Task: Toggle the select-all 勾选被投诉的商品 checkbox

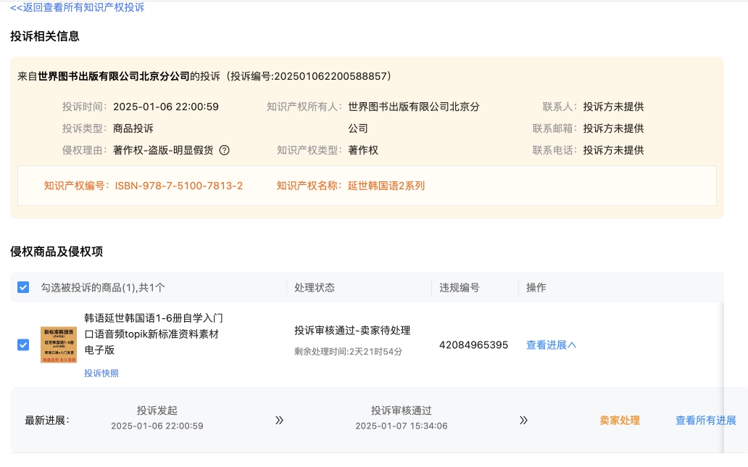Action: click(x=23, y=287)
